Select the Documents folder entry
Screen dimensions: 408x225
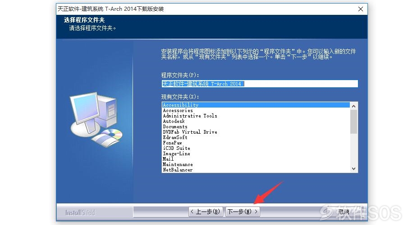point(256,126)
